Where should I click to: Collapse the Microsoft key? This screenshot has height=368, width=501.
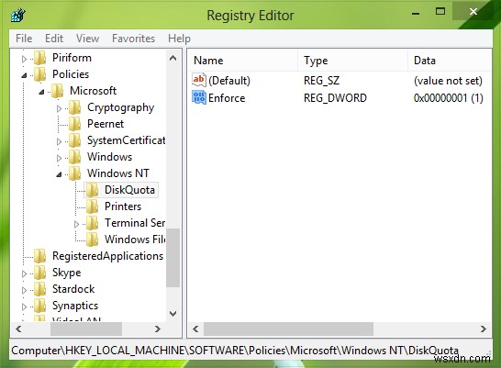coord(41,92)
